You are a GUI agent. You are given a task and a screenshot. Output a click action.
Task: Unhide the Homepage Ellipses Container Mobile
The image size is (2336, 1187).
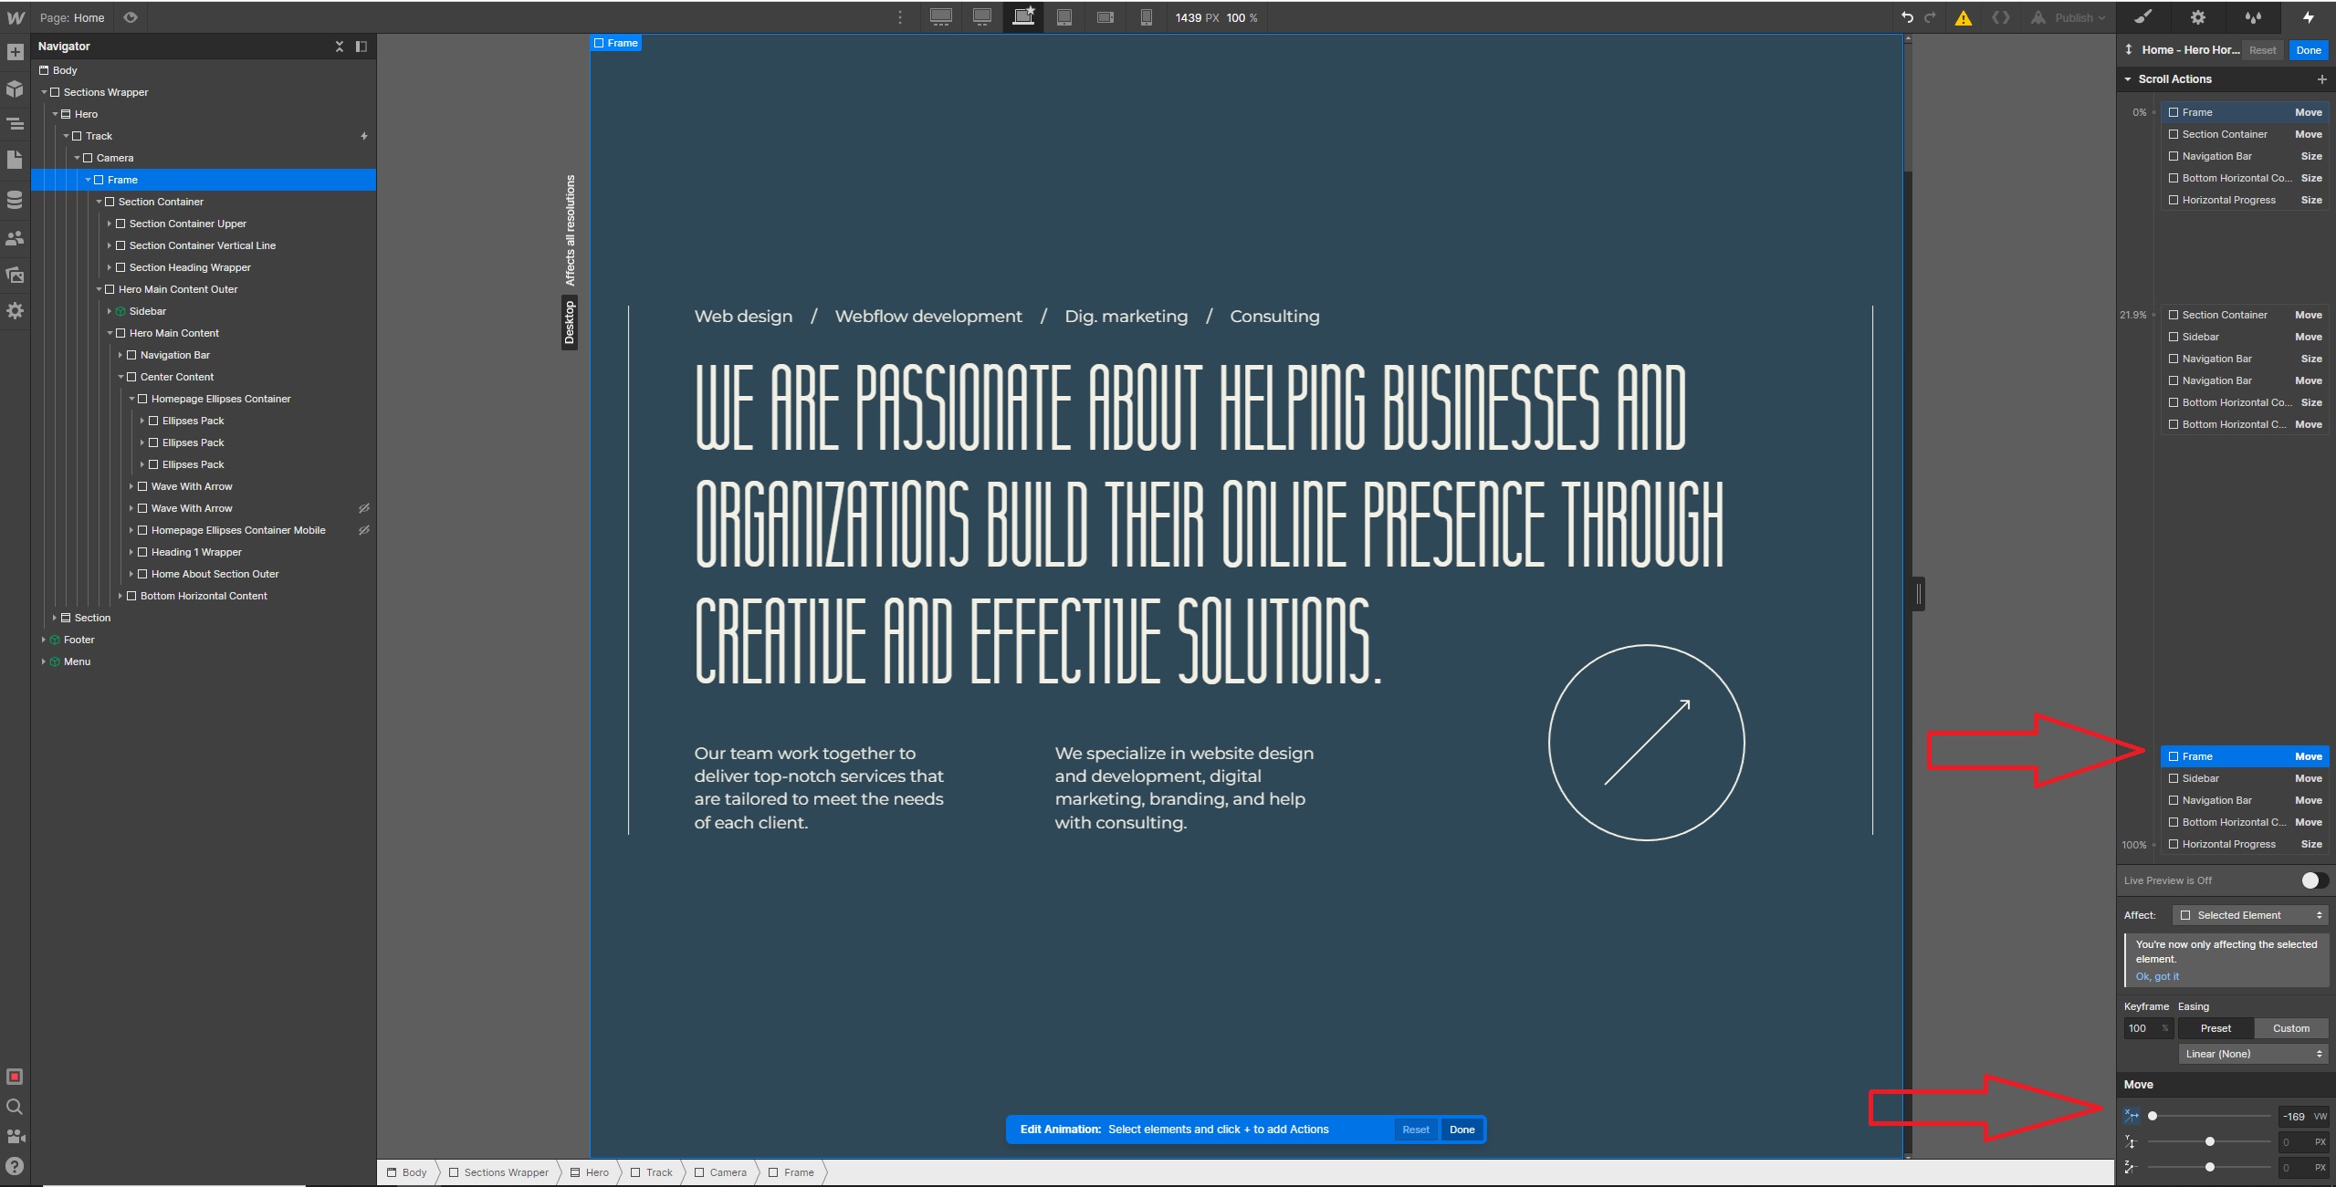click(x=364, y=530)
